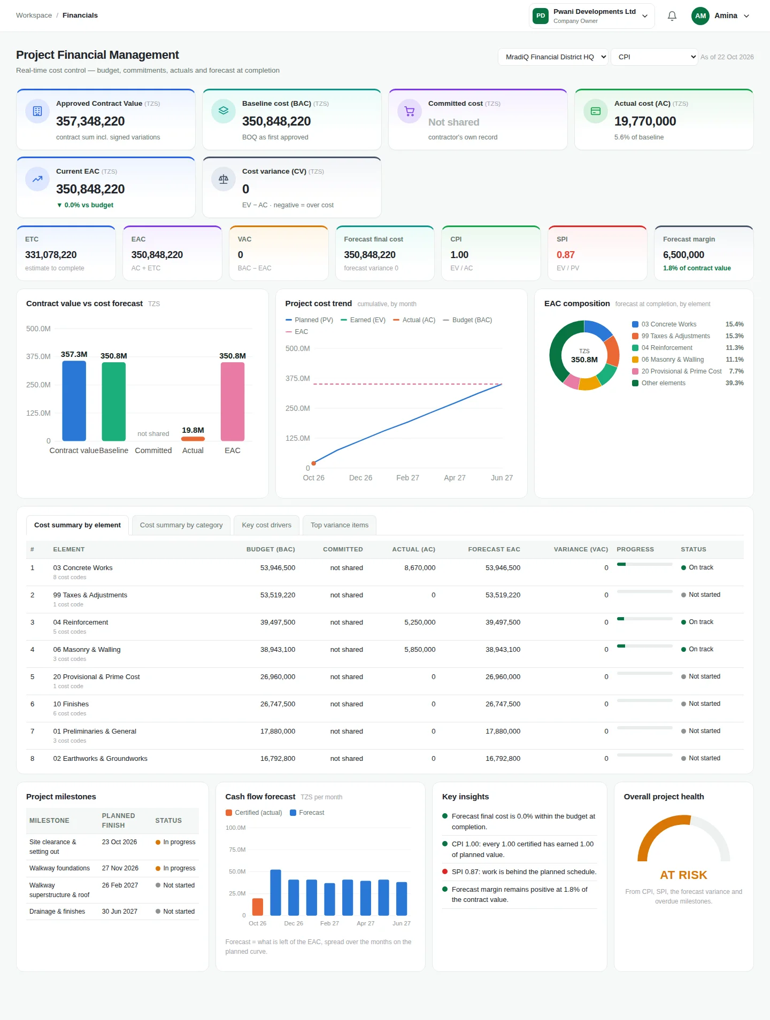Click the Current EAC trend arrow icon
The height and width of the screenshot is (1020, 770).
pyautogui.click(x=37, y=179)
